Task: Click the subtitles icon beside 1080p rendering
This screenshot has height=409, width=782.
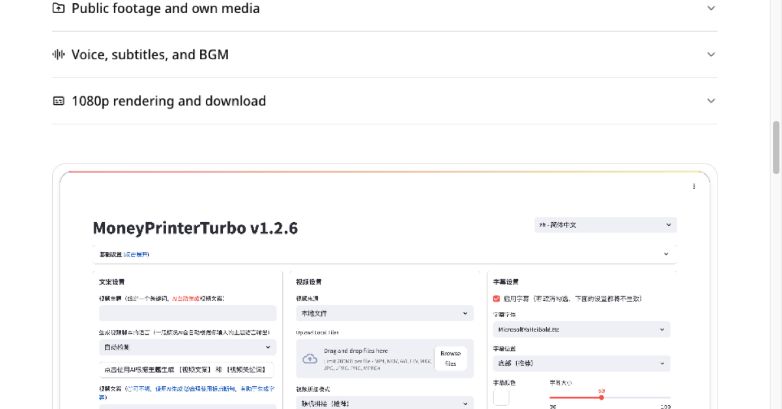Action: (59, 101)
